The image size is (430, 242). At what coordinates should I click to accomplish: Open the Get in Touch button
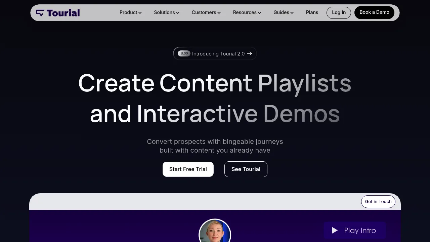(378, 202)
